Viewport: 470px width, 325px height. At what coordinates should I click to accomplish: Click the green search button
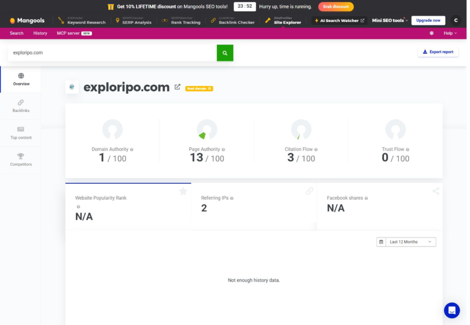[225, 53]
